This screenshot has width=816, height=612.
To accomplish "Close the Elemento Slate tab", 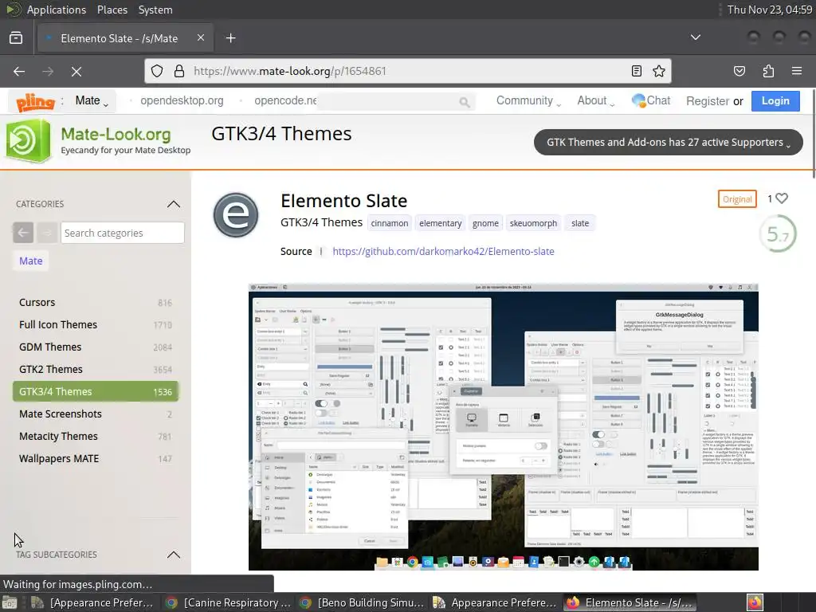I will pyautogui.click(x=201, y=38).
